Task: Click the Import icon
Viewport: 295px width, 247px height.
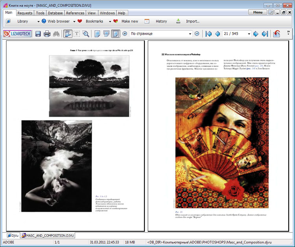Action: click(178, 21)
